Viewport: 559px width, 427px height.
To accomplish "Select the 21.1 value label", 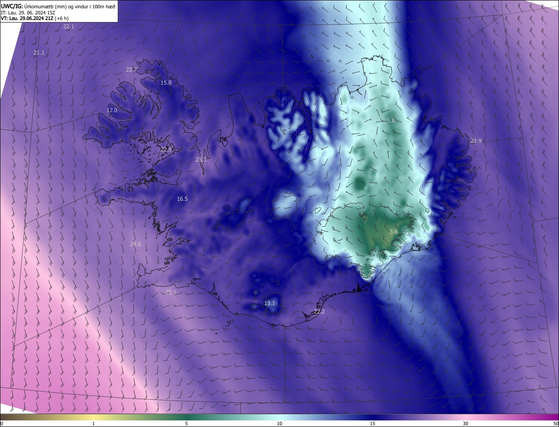I will click(39, 52).
